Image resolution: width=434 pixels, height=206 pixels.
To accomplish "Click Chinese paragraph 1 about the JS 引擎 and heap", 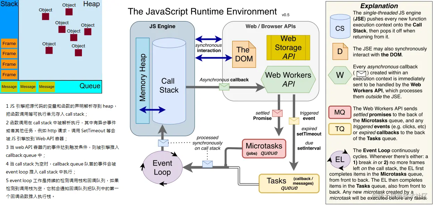I will pyautogui.click(x=61, y=110).
